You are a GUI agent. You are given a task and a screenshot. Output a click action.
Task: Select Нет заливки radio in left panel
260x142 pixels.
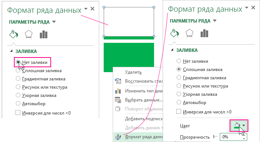[18, 62]
